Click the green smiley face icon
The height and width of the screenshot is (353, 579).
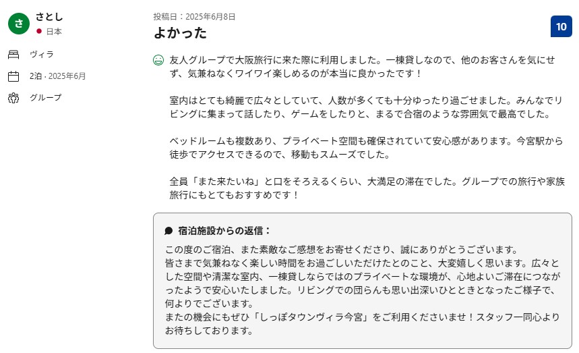(159, 60)
